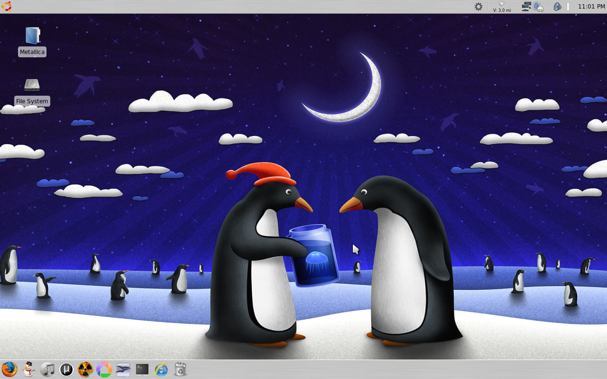Open the OpenOffice seagull icon

click(123, 369)
